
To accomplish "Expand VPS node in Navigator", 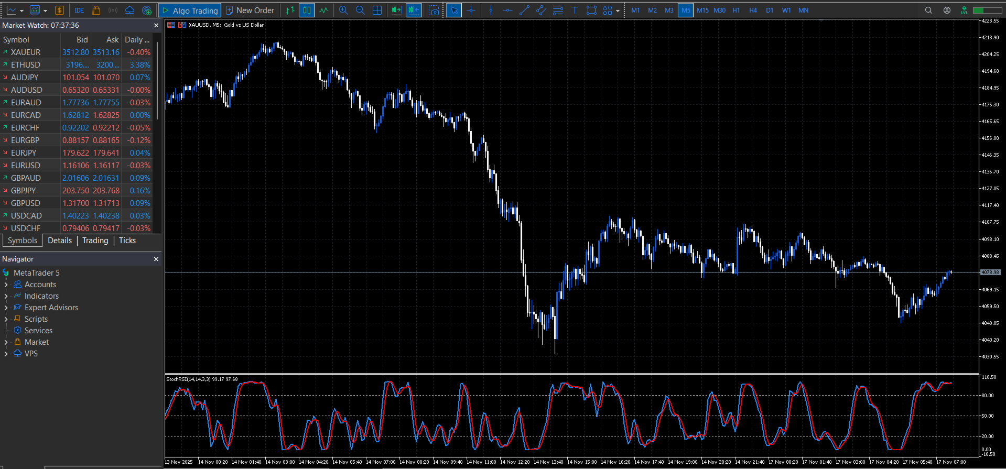I will click(6, 354).
